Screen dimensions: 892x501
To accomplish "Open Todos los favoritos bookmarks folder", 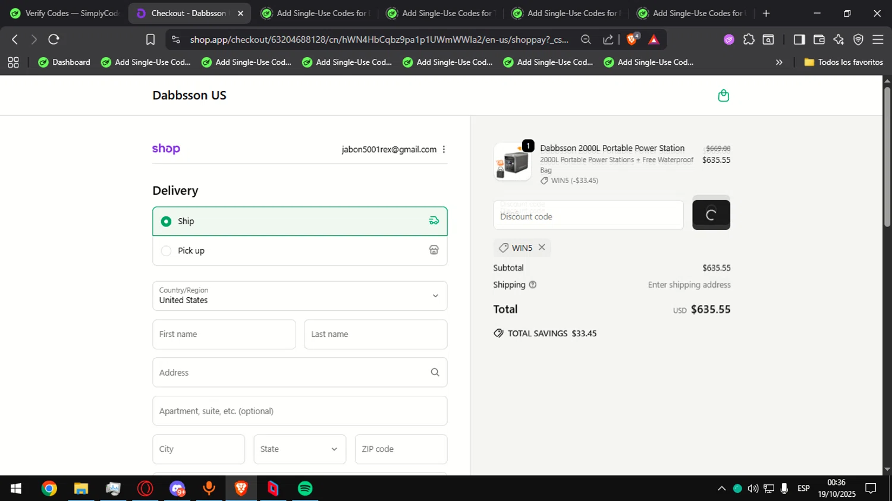I will point(843,62).
